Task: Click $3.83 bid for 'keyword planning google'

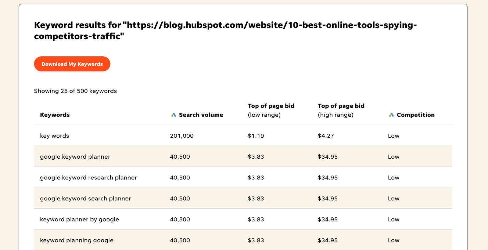Action: pyautogui.click(x=256, y=240)
